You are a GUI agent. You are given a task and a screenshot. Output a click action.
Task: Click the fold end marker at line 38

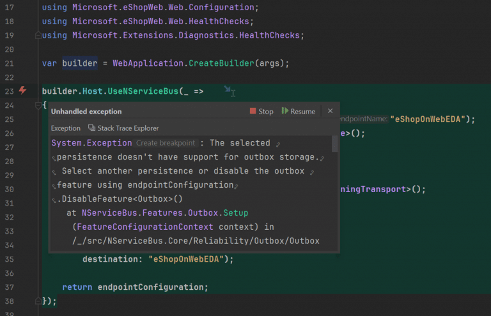[x=38, y=301]
